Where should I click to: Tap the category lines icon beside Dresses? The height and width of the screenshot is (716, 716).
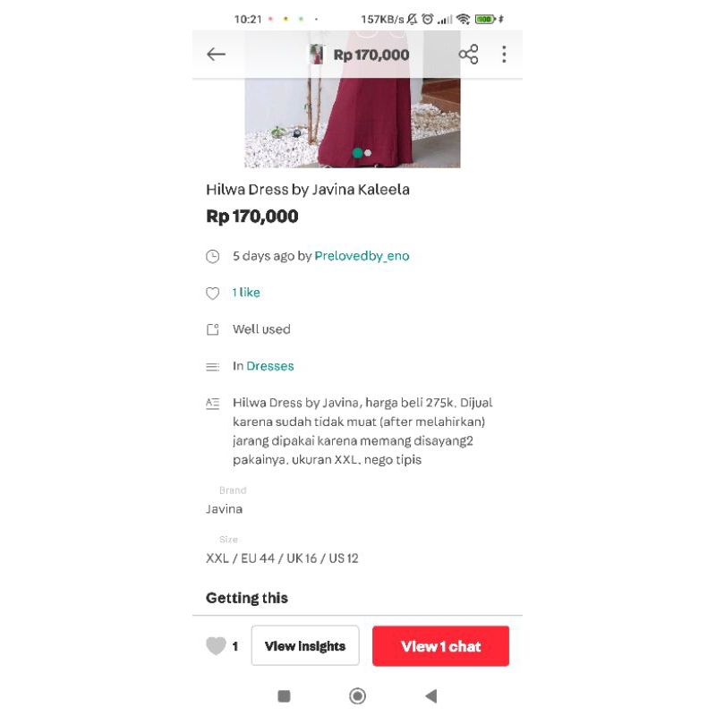click(213, 367)
